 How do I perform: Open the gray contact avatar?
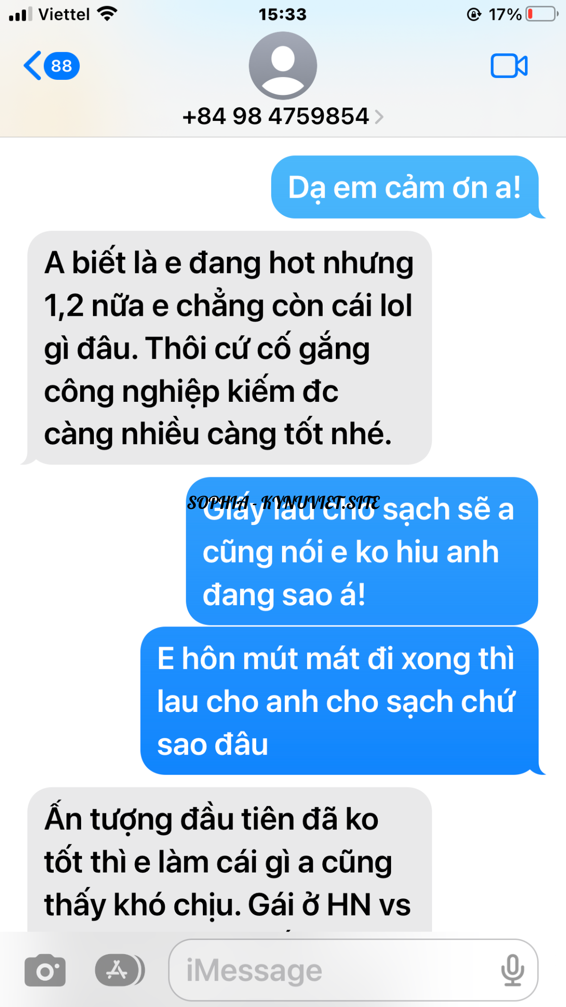[x=283, y=66]
